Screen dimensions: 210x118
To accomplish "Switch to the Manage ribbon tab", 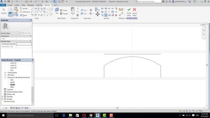I will click(x=31, y=5).
